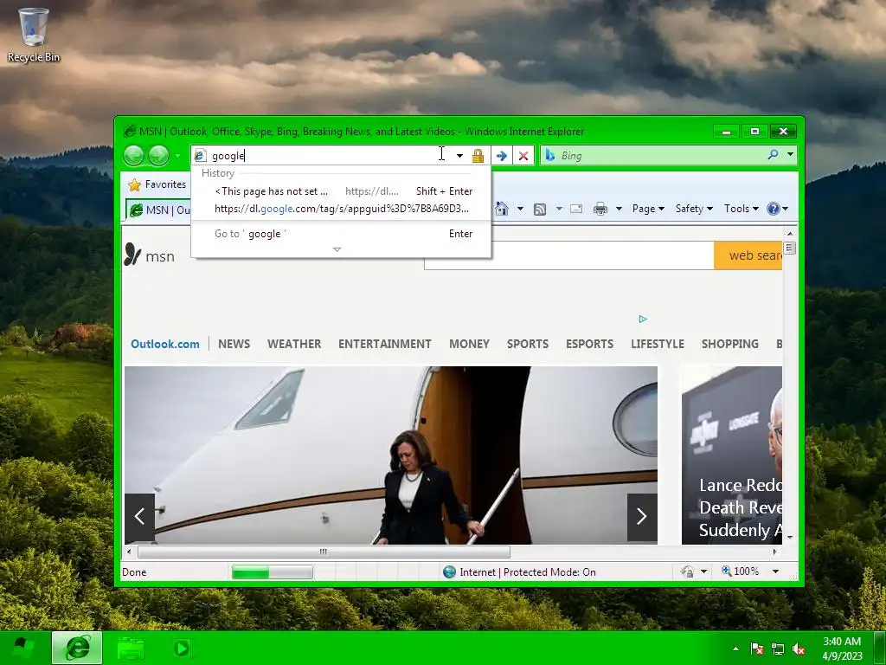Click the Internet Explorer taskbar icon
The width and height of the screenshot is (886, 665).
point(77,648)
